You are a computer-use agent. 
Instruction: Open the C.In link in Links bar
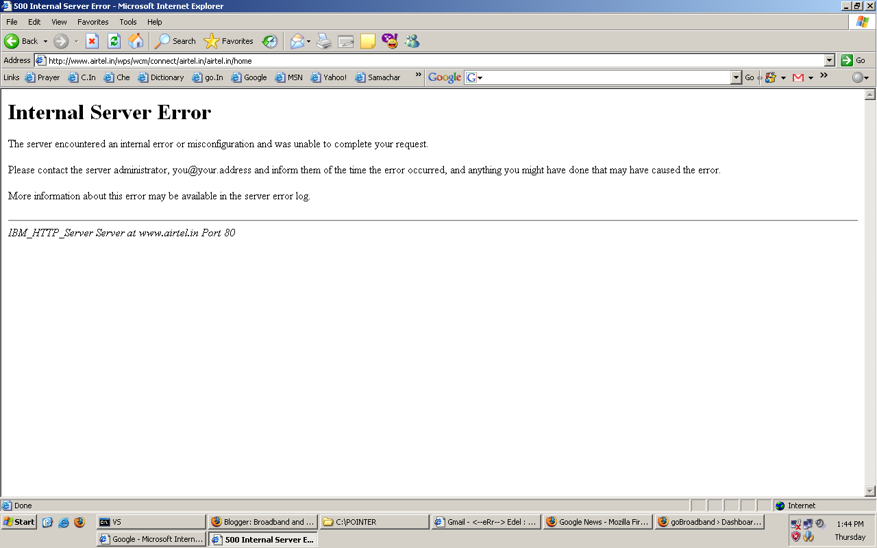tap(82, 77)
